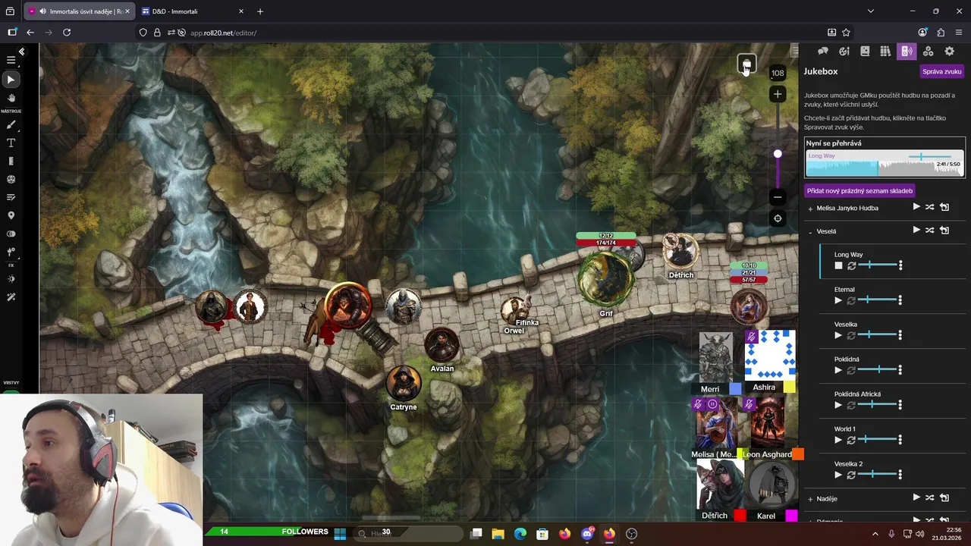This screenshot has height=546, width=971.
Task: Expand the Melisa Janyko Hudba playlist
Action: [x=810, y=209]
